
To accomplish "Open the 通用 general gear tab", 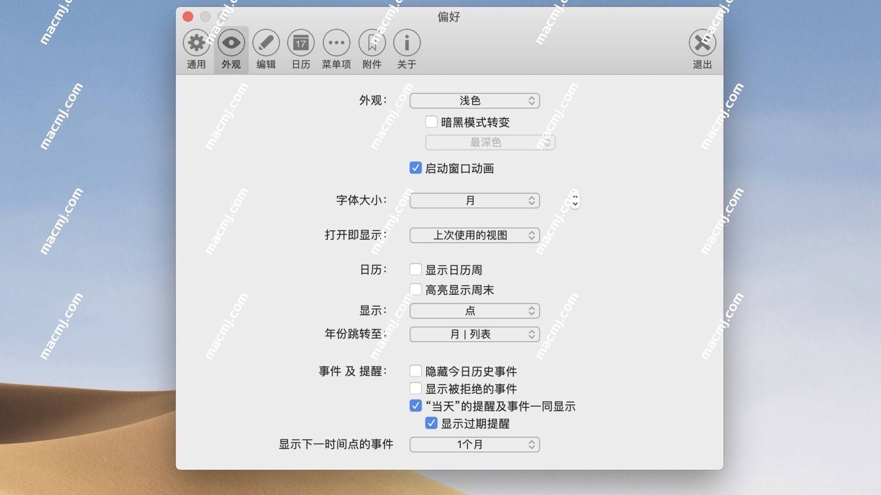I will [x=196, y=49].
